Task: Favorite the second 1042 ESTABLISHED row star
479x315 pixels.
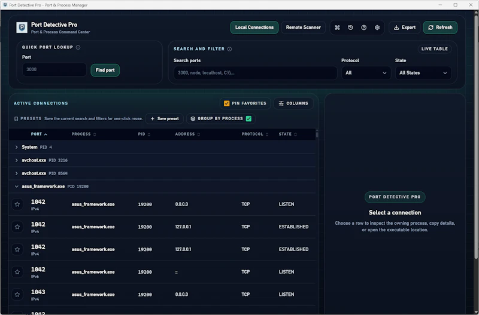Action: 17,249
